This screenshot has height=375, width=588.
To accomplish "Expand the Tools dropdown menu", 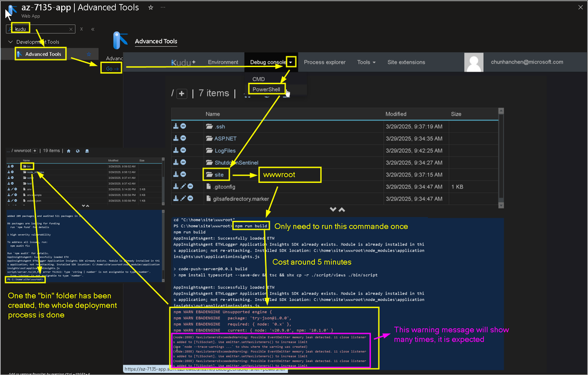I will pos(366,62).
